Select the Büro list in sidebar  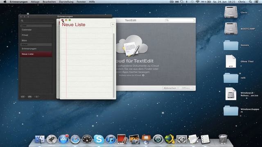36,40
